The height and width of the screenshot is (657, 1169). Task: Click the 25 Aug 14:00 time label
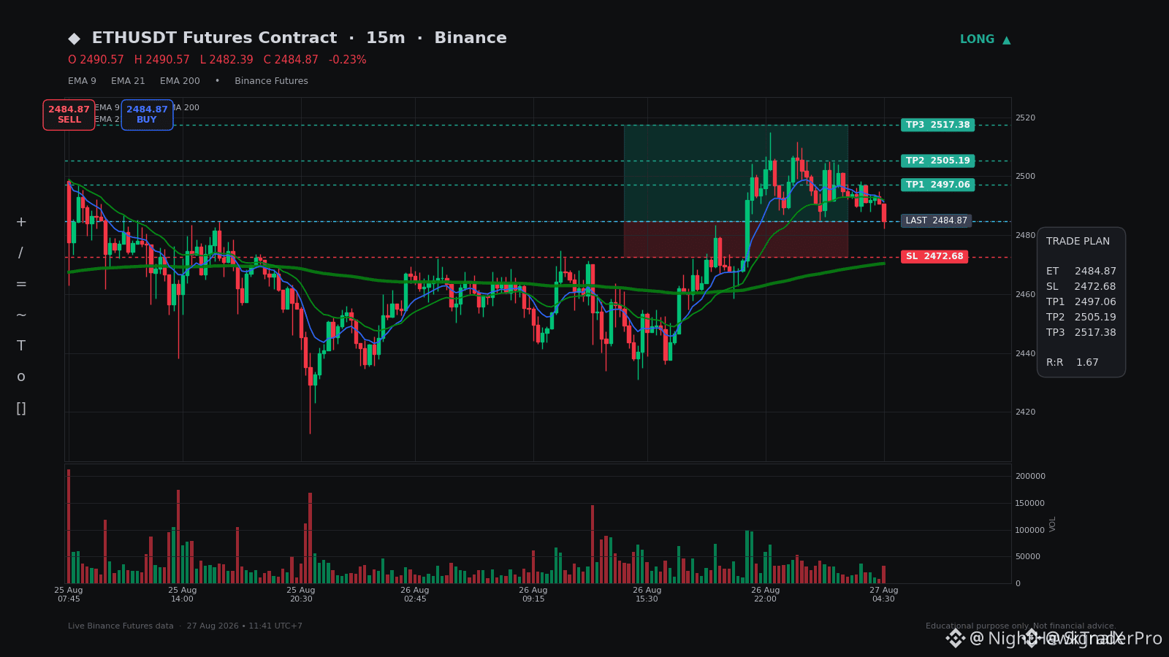tap(183, 595)
